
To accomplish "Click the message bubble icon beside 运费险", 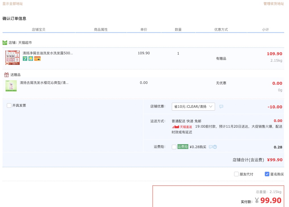I will (x=211, y=147).
